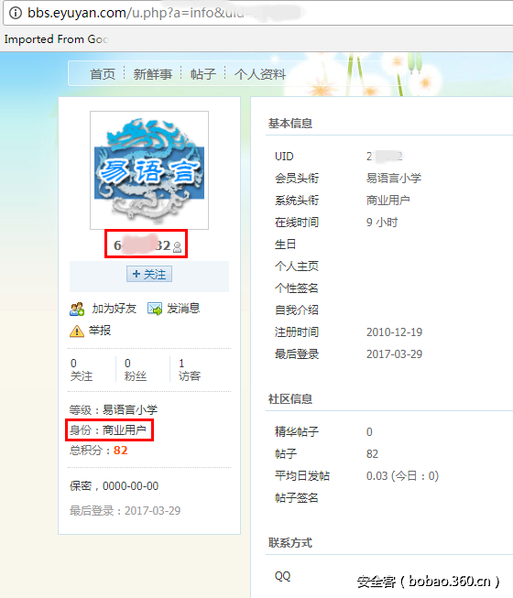Click the 加为好友 link
Viewport: 513px width, 598px height.
click(x=114, y=308)
